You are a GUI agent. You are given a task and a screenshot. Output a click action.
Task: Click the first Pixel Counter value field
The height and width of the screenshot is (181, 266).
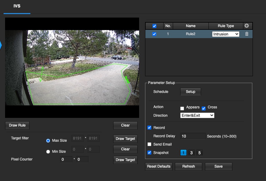[66, 160]
